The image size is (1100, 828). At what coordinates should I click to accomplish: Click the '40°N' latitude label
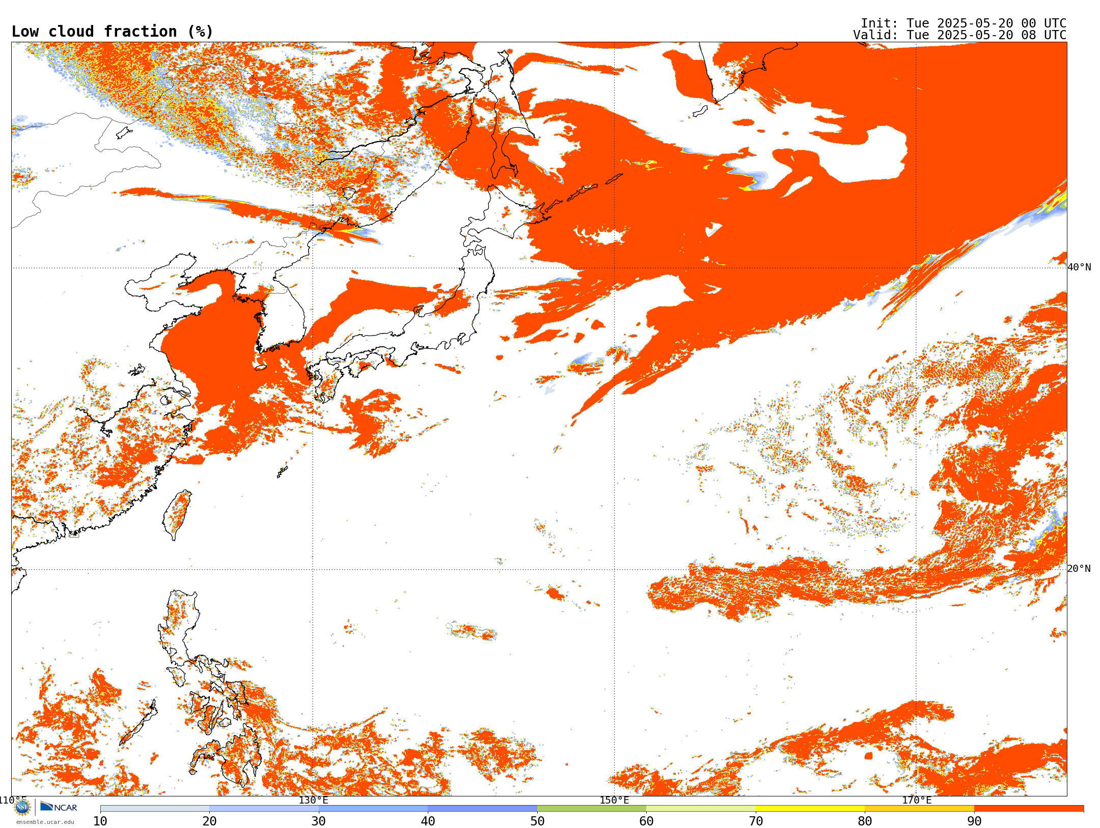(1079, 267)
